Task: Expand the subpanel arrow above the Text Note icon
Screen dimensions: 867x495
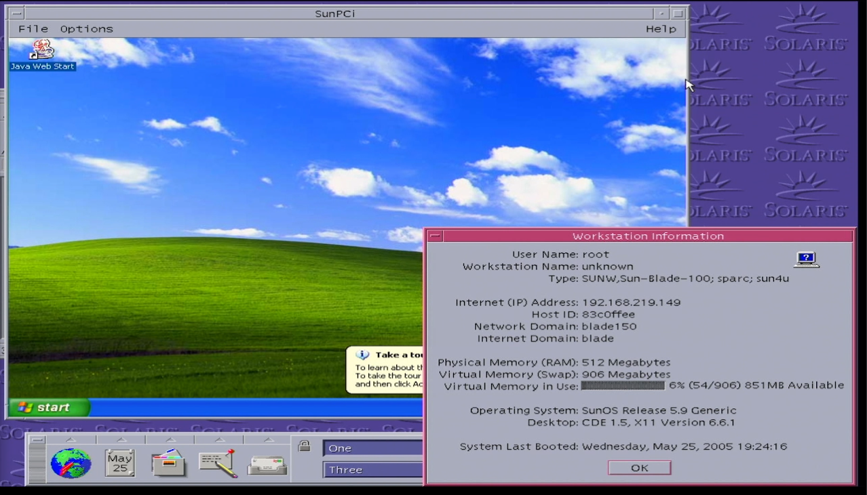Action: pyautogui.click(x=219, y=440)
